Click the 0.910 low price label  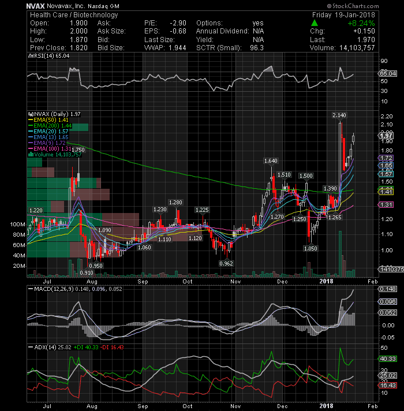tap(87, 272)
